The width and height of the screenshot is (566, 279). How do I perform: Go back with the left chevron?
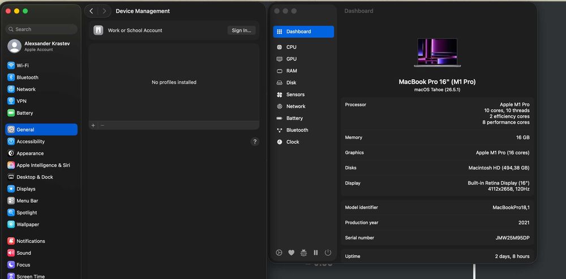click(x=91, y=11)
